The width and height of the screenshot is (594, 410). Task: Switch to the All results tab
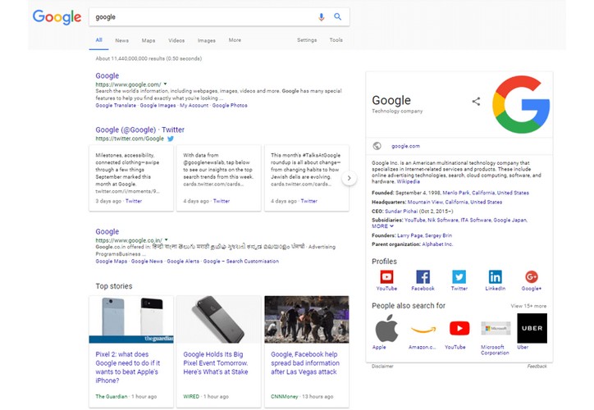click(x=99, y=39)
